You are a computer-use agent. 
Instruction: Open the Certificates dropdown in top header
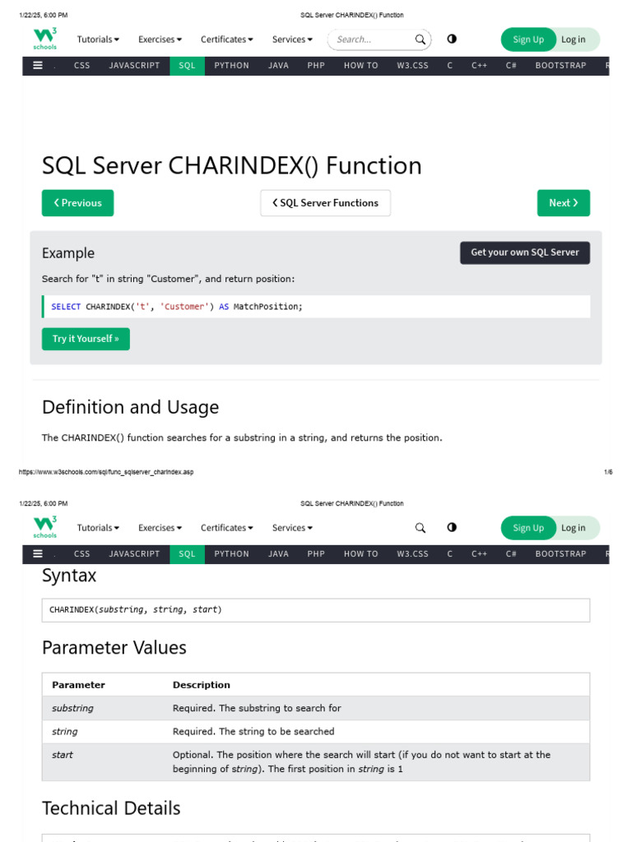tap(226, 39)
